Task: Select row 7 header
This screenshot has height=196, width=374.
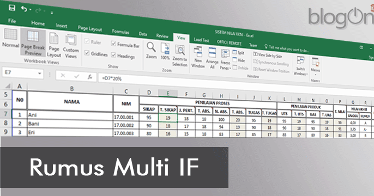Action: click(5, 114)
